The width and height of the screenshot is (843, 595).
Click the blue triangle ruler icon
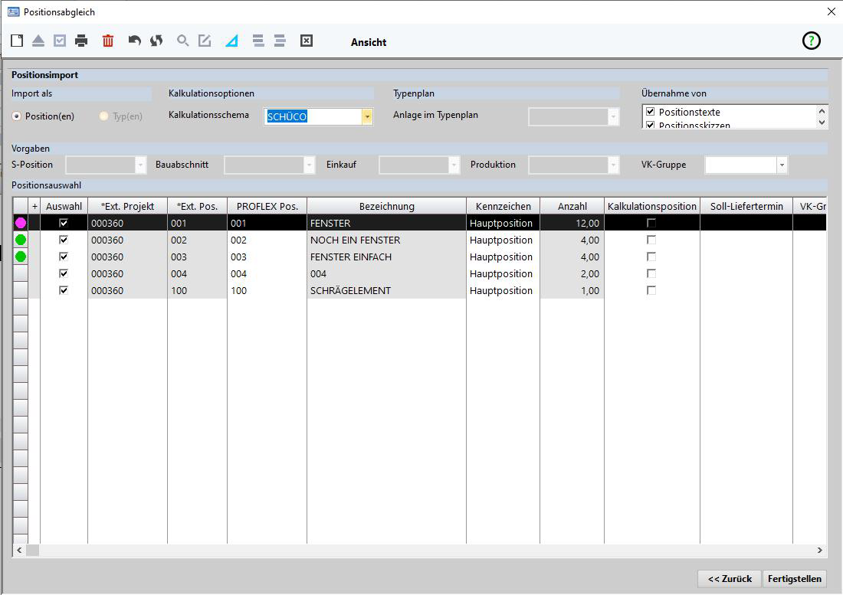(x=231, y=41)
